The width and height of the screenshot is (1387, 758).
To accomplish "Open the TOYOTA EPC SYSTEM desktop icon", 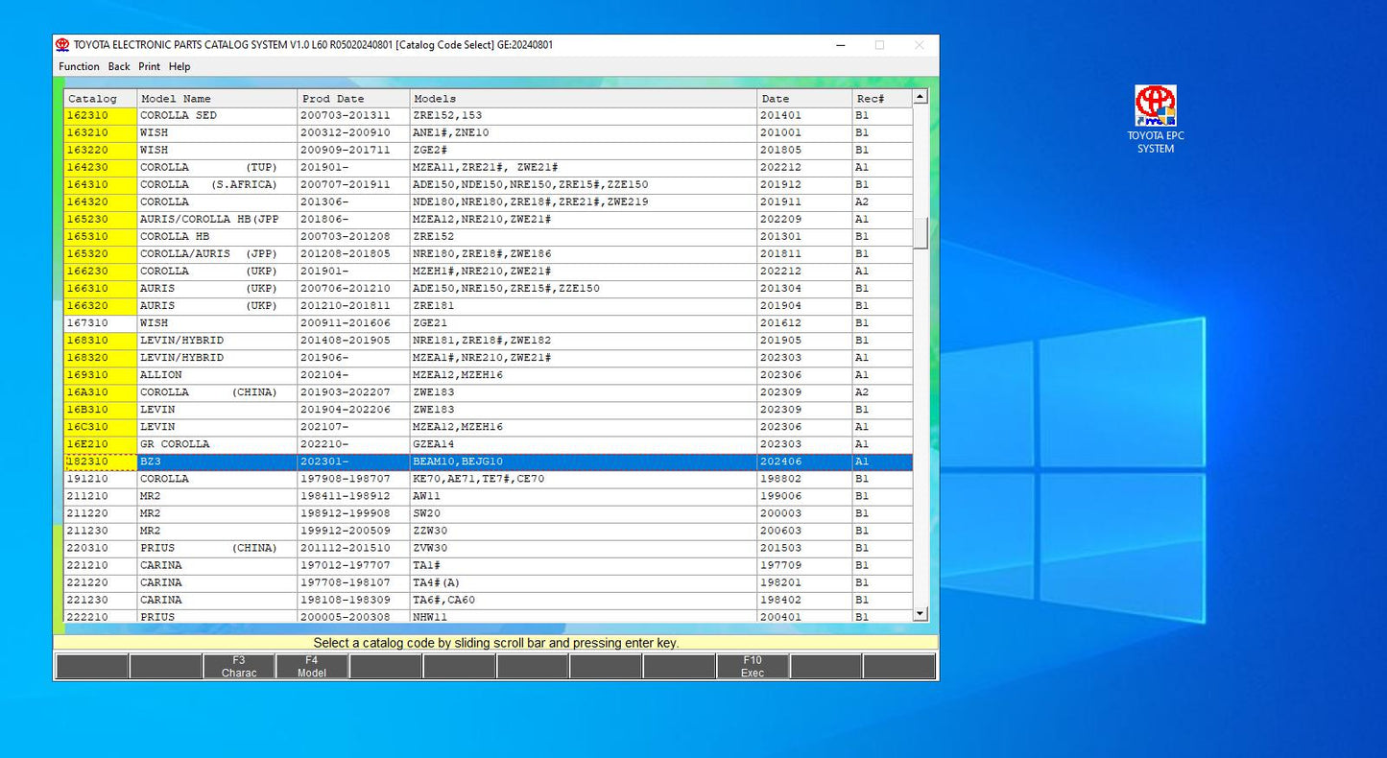I will tap(1156, 119).
